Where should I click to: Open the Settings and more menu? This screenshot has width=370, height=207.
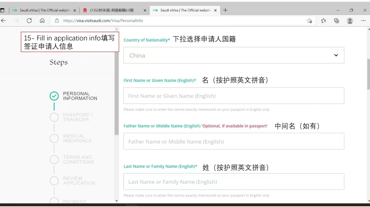(363, 21)
